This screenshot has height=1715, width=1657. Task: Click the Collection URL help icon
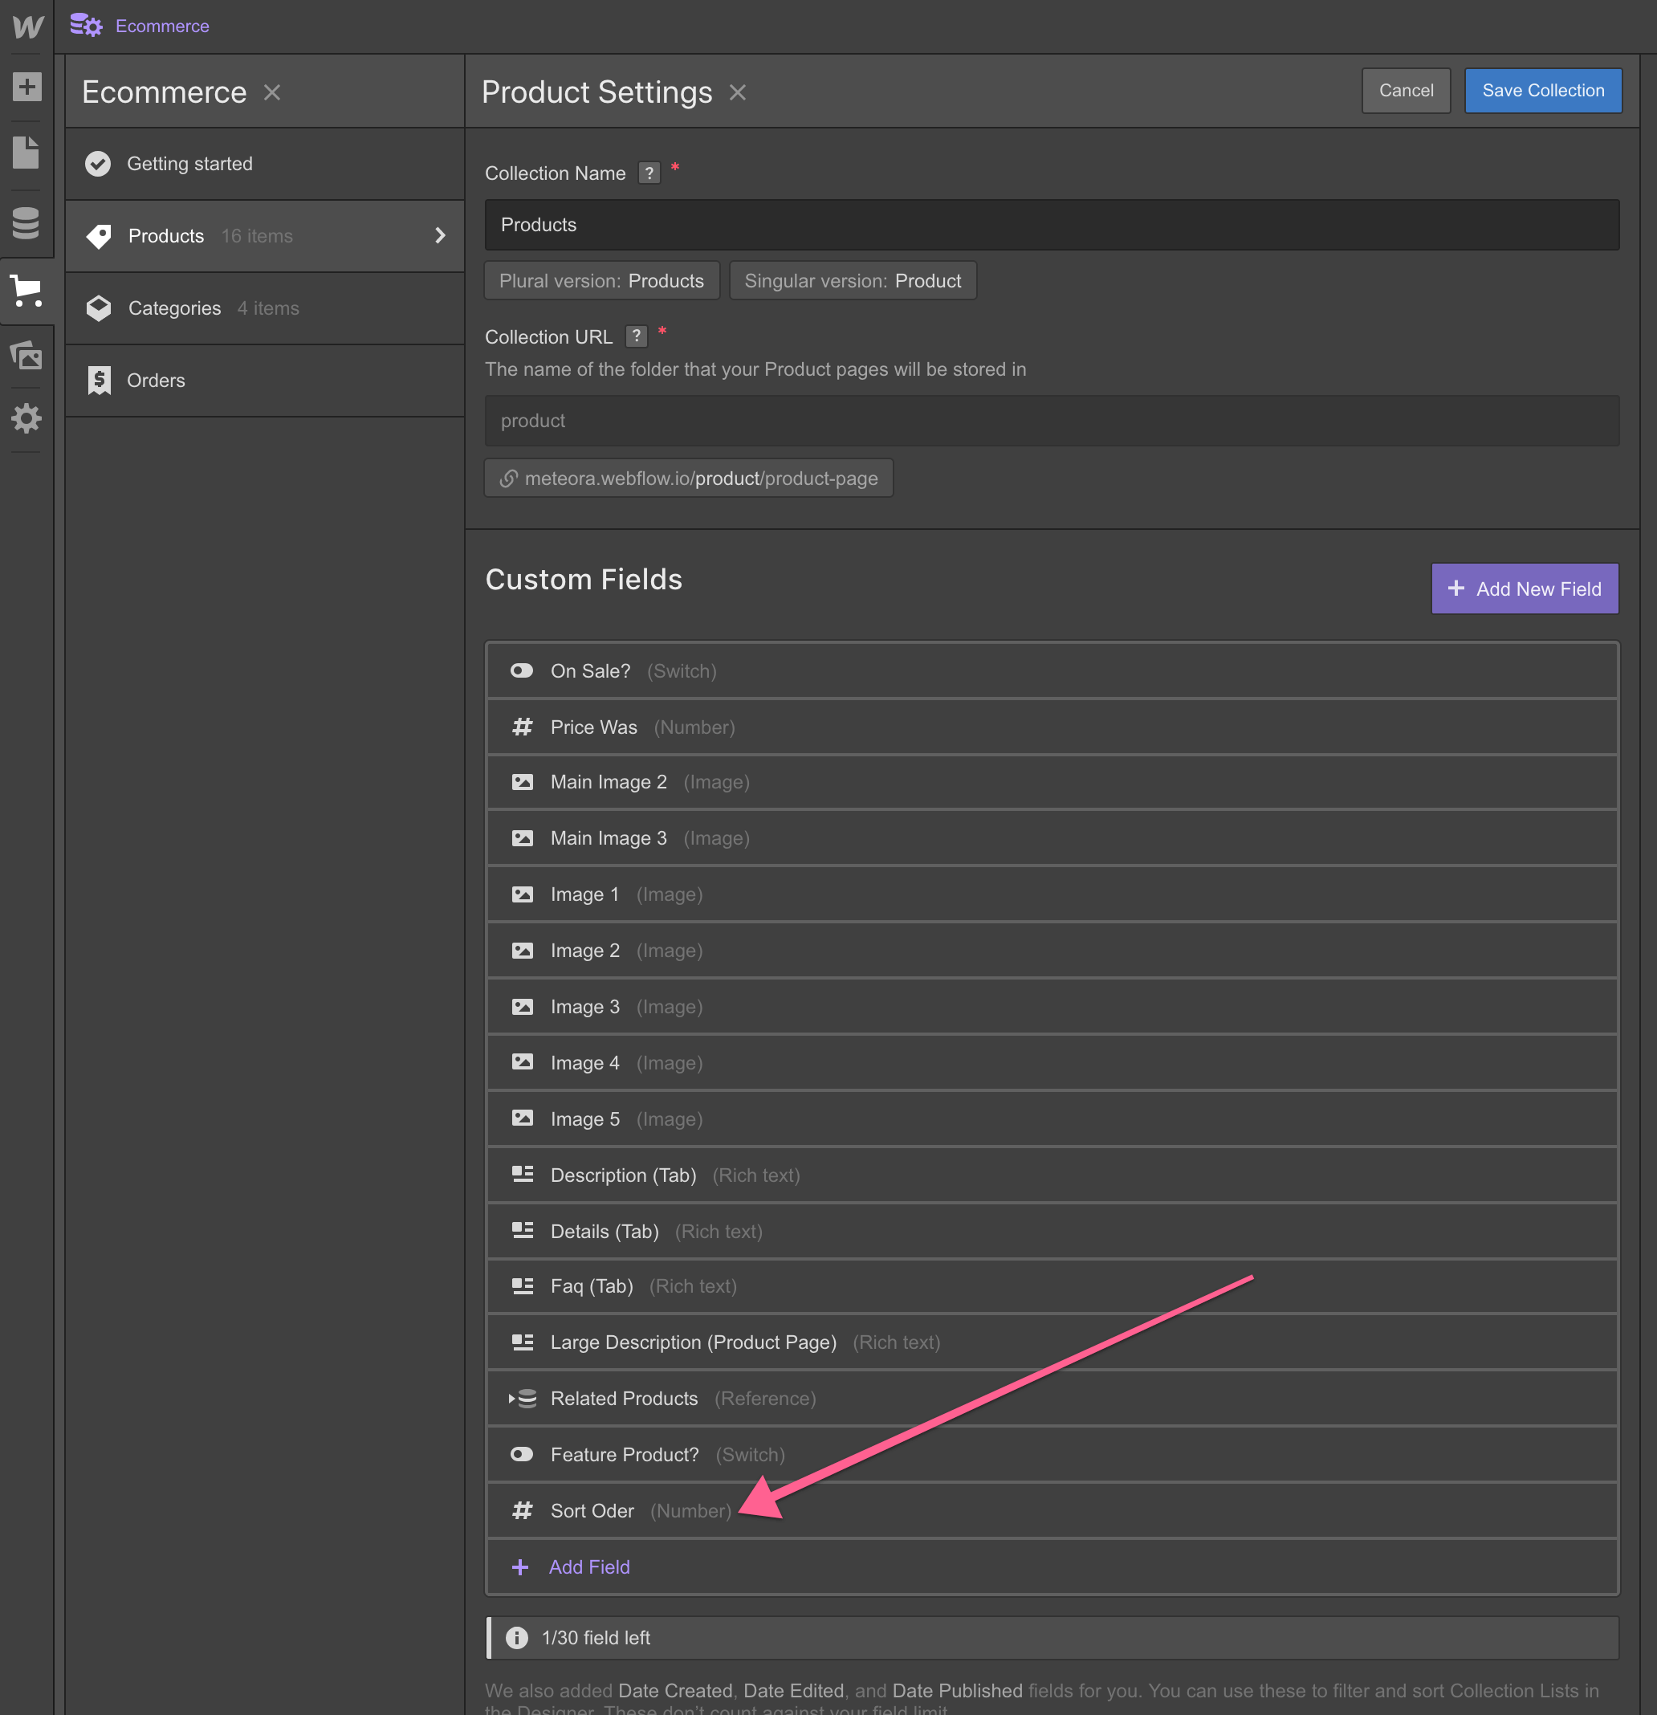(636, 336)
